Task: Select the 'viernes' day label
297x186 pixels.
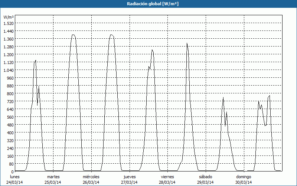Action: point(167,177)
